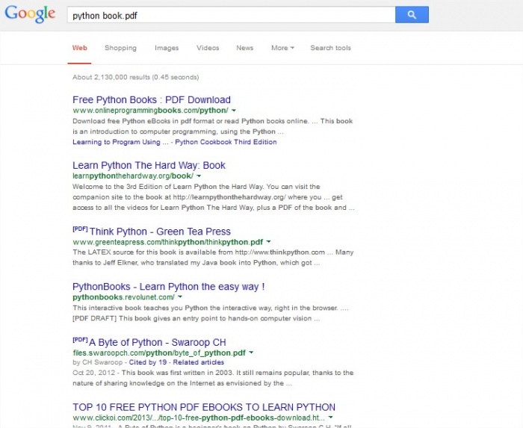The width and height of the screenshot is (523, 428).
Task: Click the PDF tag before Think Python
Action: tap(80, 229)
